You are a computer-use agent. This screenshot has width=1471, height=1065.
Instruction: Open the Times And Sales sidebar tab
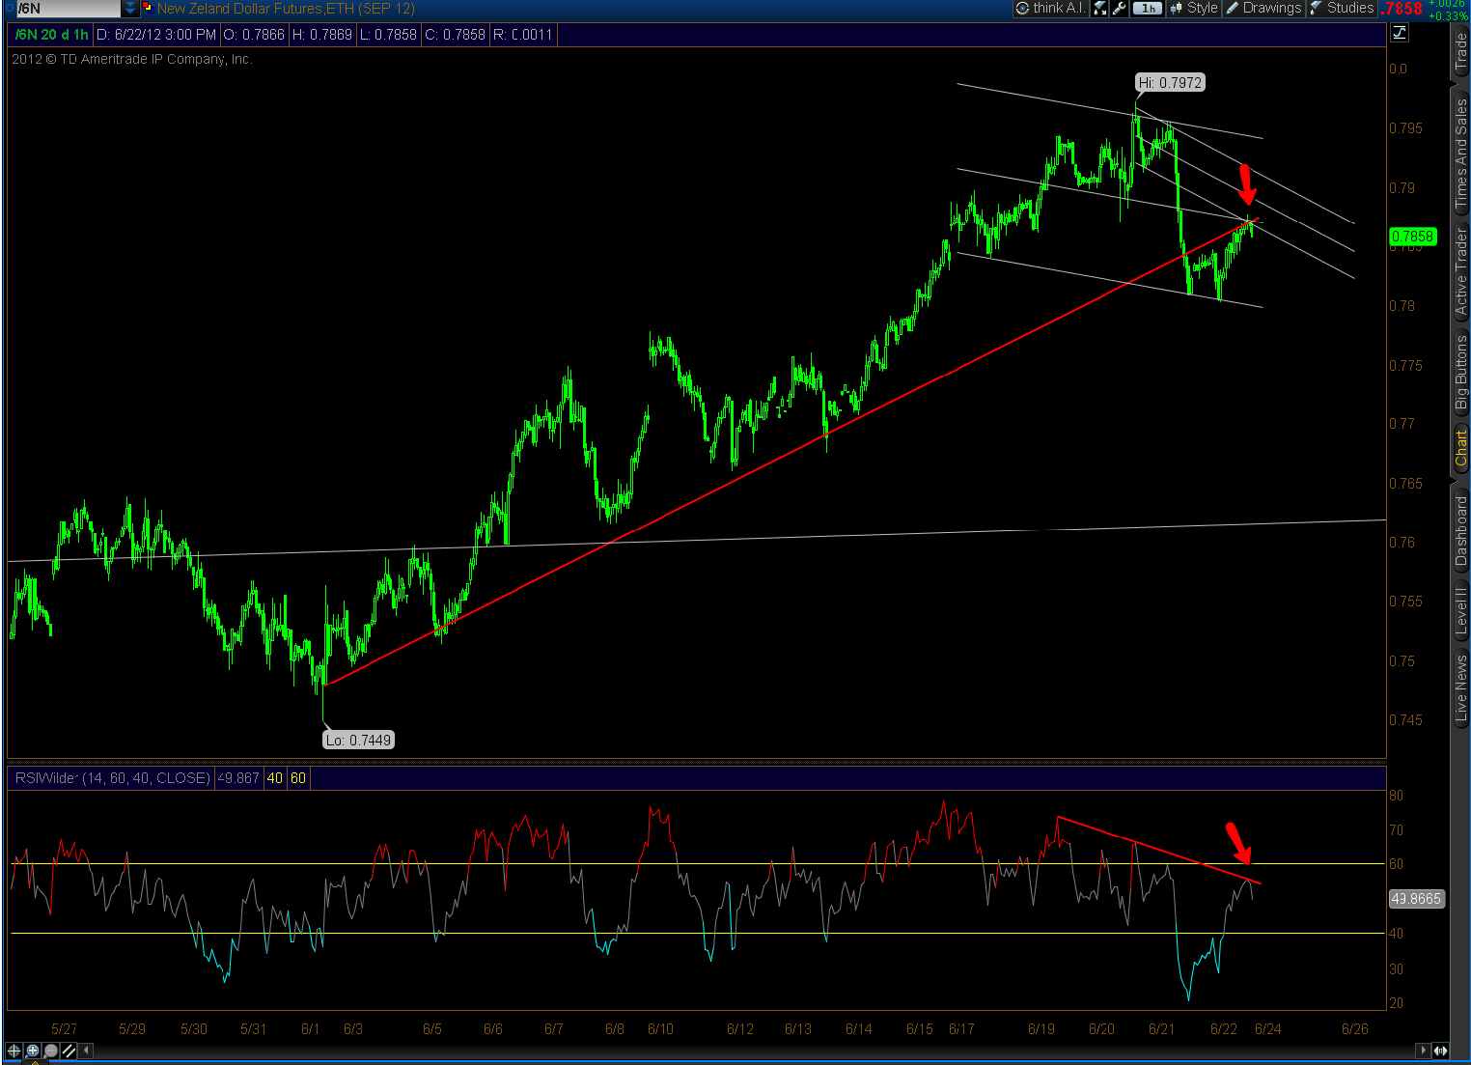[x=1461, y=154]
